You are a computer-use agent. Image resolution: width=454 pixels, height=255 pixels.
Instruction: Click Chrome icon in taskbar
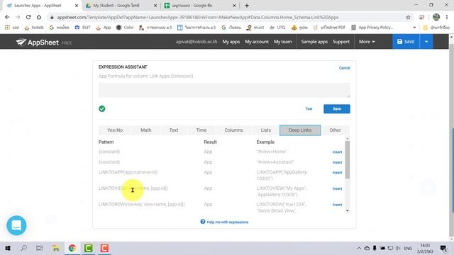72,248
